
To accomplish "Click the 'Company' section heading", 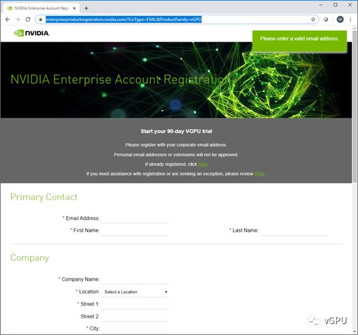I will (29, 258).
